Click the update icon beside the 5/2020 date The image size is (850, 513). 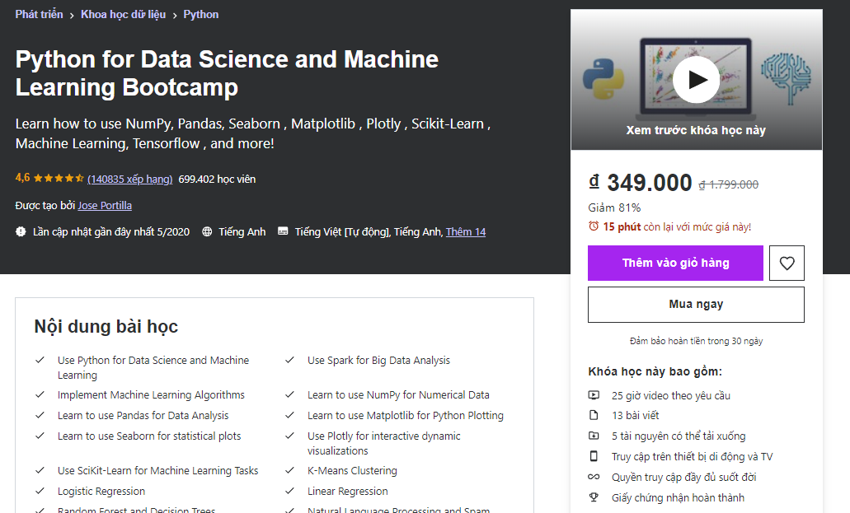click(x=21, y=231)
